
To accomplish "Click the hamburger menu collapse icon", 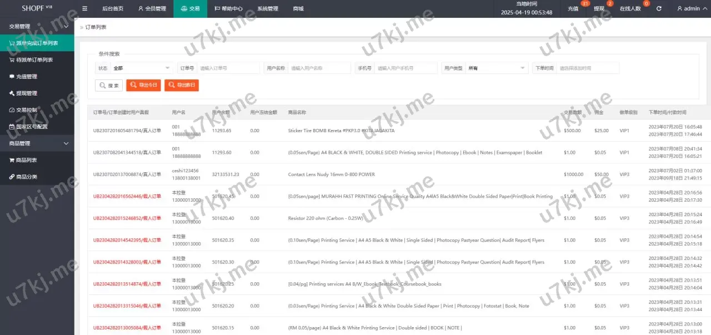I will coord(84,9).
